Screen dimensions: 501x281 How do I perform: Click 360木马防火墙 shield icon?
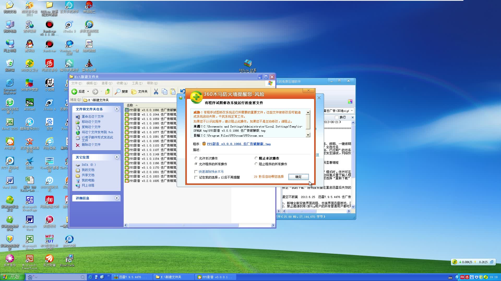[195, 95]
